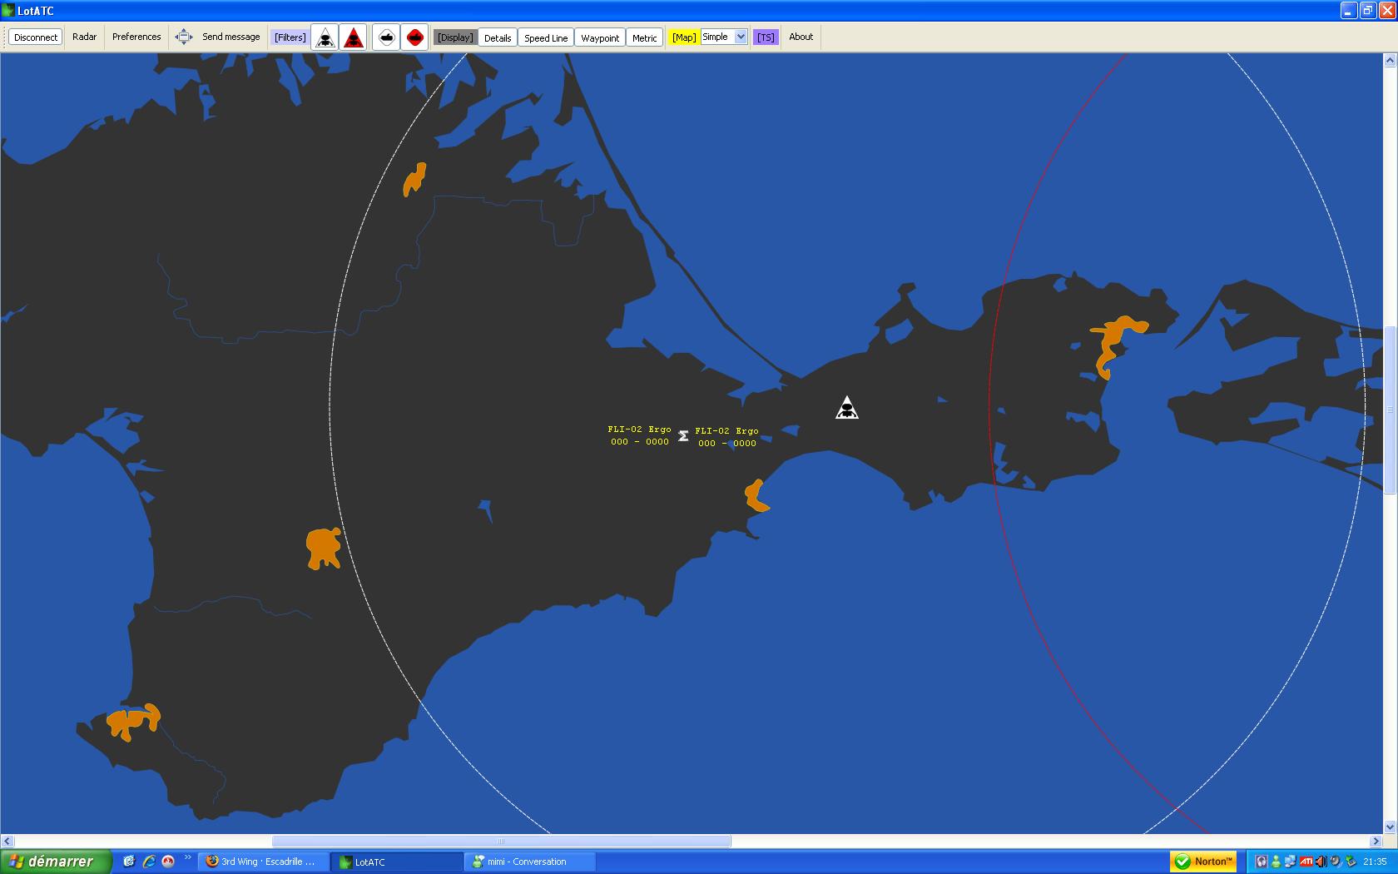Toggle the Details display option
Screen dimensions: 1398x874
click(x=498, y=37)
